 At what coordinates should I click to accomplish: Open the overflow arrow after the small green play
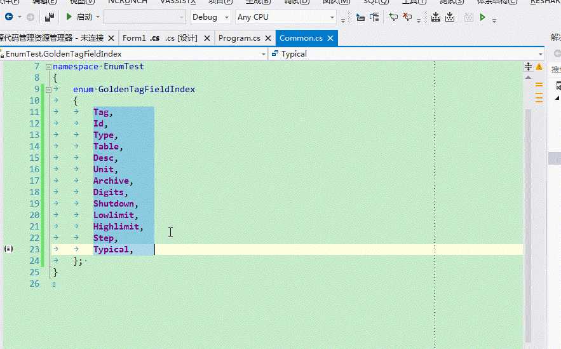494,20
